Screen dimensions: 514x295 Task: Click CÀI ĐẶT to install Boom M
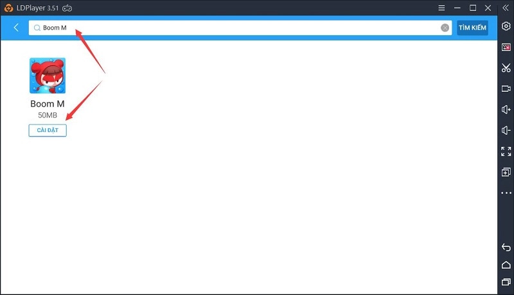48,130
